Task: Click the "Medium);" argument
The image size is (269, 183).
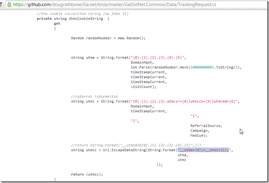Action: [199, 135]
